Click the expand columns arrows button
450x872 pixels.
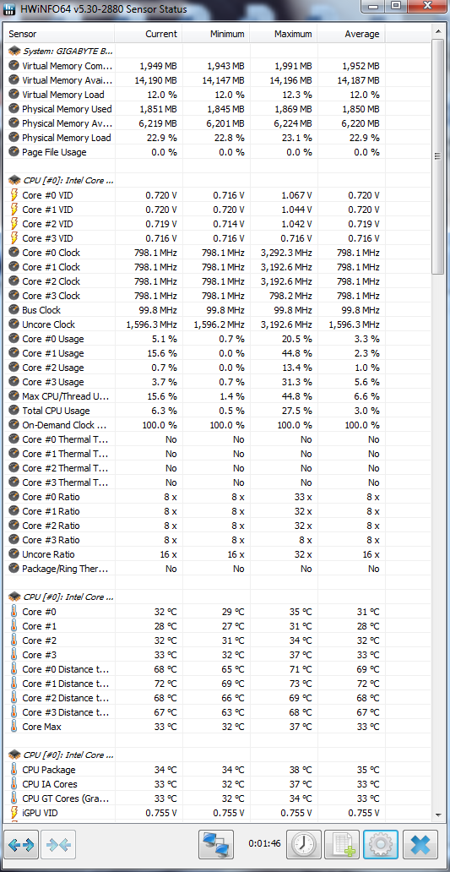pyautogui.click(x=21, y=844)
